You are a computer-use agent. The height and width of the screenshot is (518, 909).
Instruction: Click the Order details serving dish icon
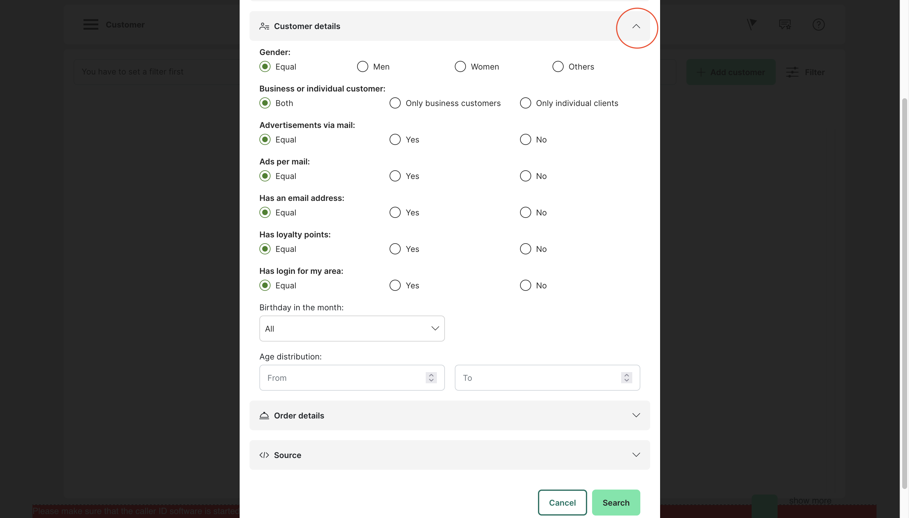(264, 415)
